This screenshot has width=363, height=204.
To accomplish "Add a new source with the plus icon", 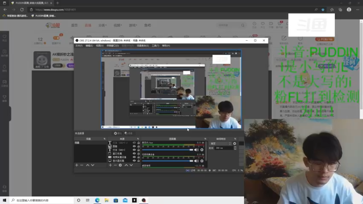I will tap(110, 165).
